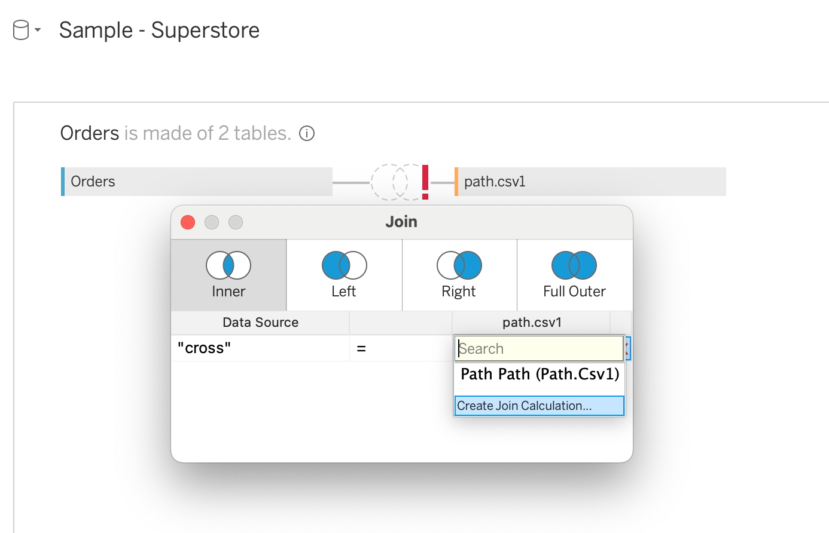Screen dimensions: 829x533
Task: Select Create Join Calculation option
Action: point(539,406)
